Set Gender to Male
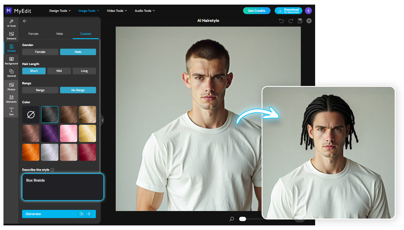This screenshot has width=404, height=230. (78, 52)
